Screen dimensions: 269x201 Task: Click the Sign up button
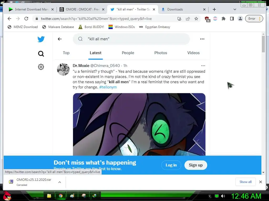click(196, 165)
